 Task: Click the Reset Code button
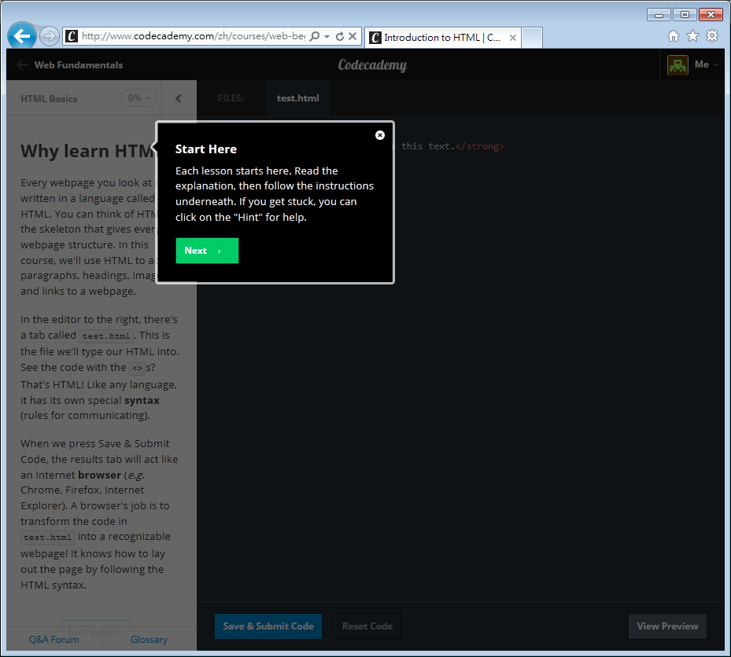click(x=367, y=626)
